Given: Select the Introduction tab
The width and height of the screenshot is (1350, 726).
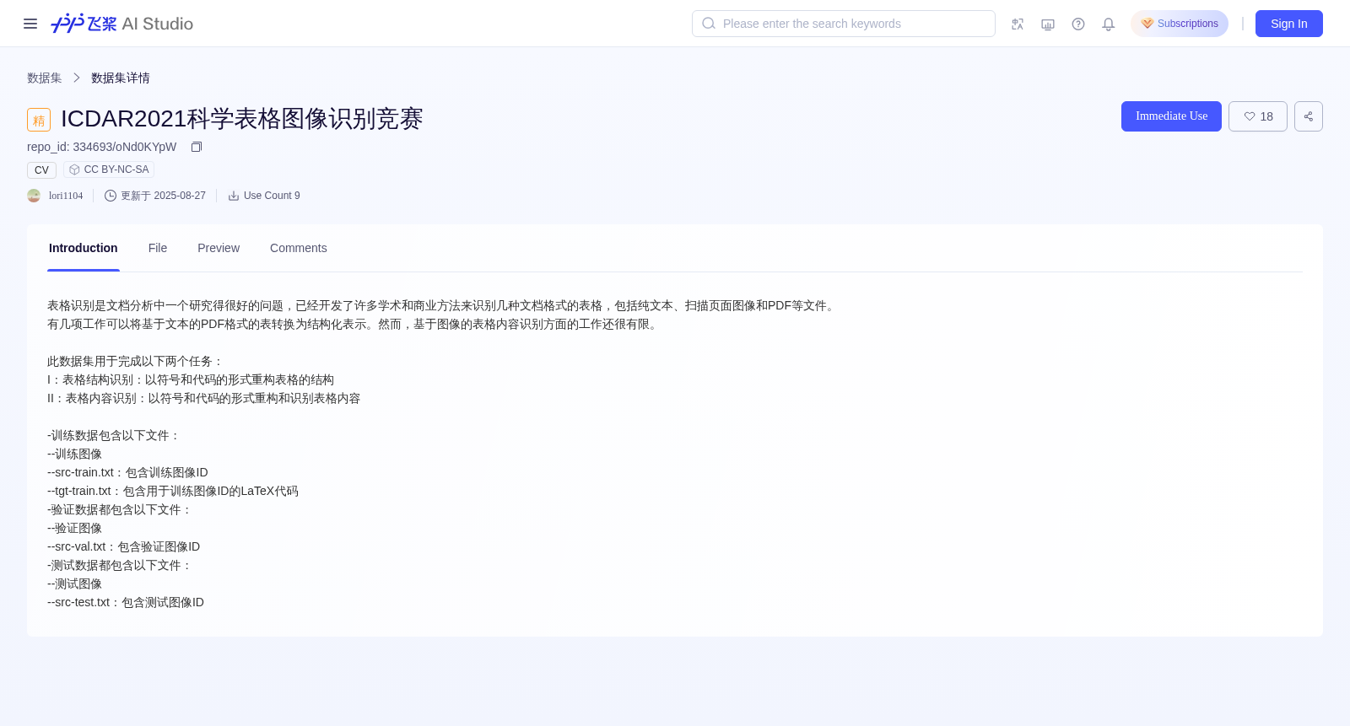Looking at the screenshot, I should (x=84, y=248).
